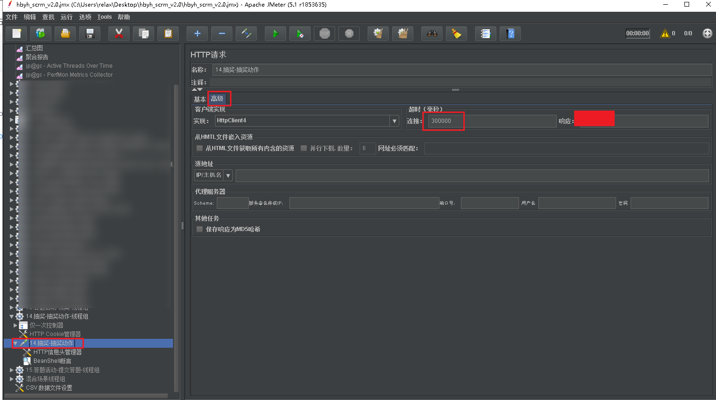Open Help with question mark icon
716x400 pixels.
point(510,33)
